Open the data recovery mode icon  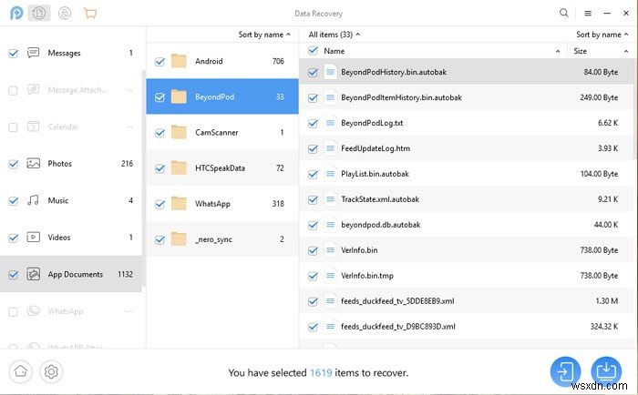39,13
